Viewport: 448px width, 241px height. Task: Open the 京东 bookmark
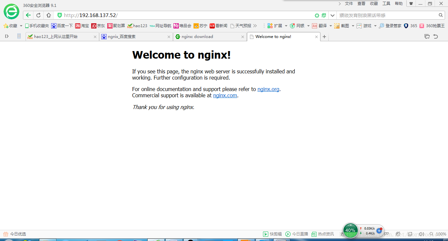(x=98, y=26)
